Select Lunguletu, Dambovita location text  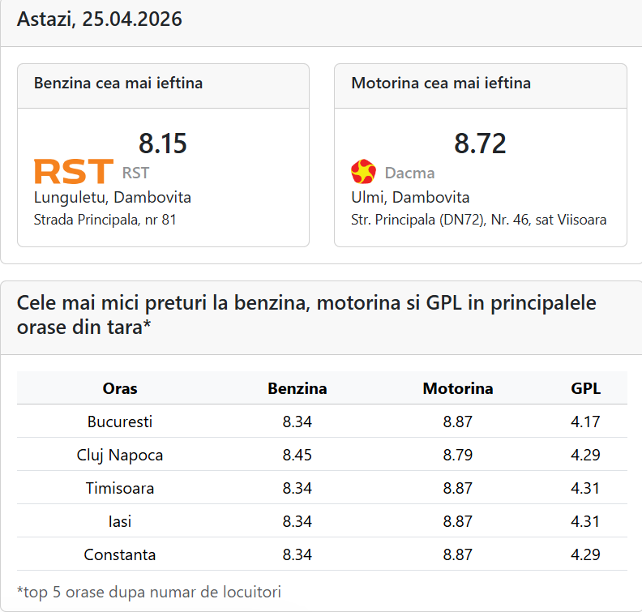113,197
